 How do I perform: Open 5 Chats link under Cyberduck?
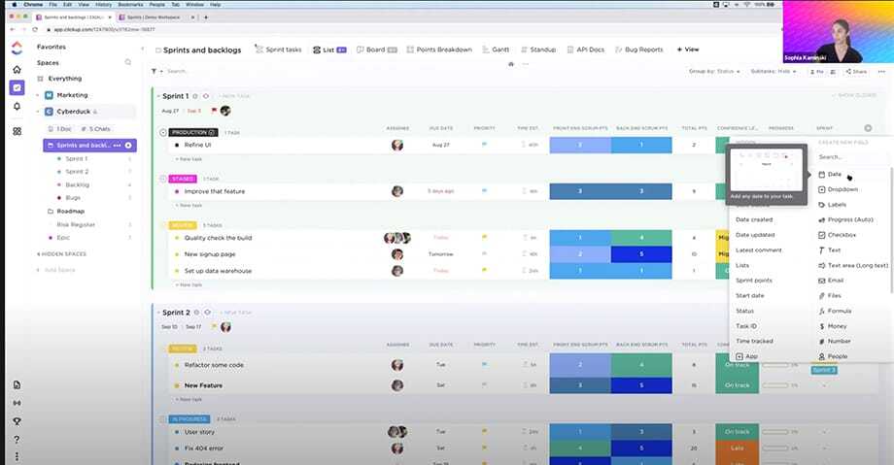click(96, 129)
